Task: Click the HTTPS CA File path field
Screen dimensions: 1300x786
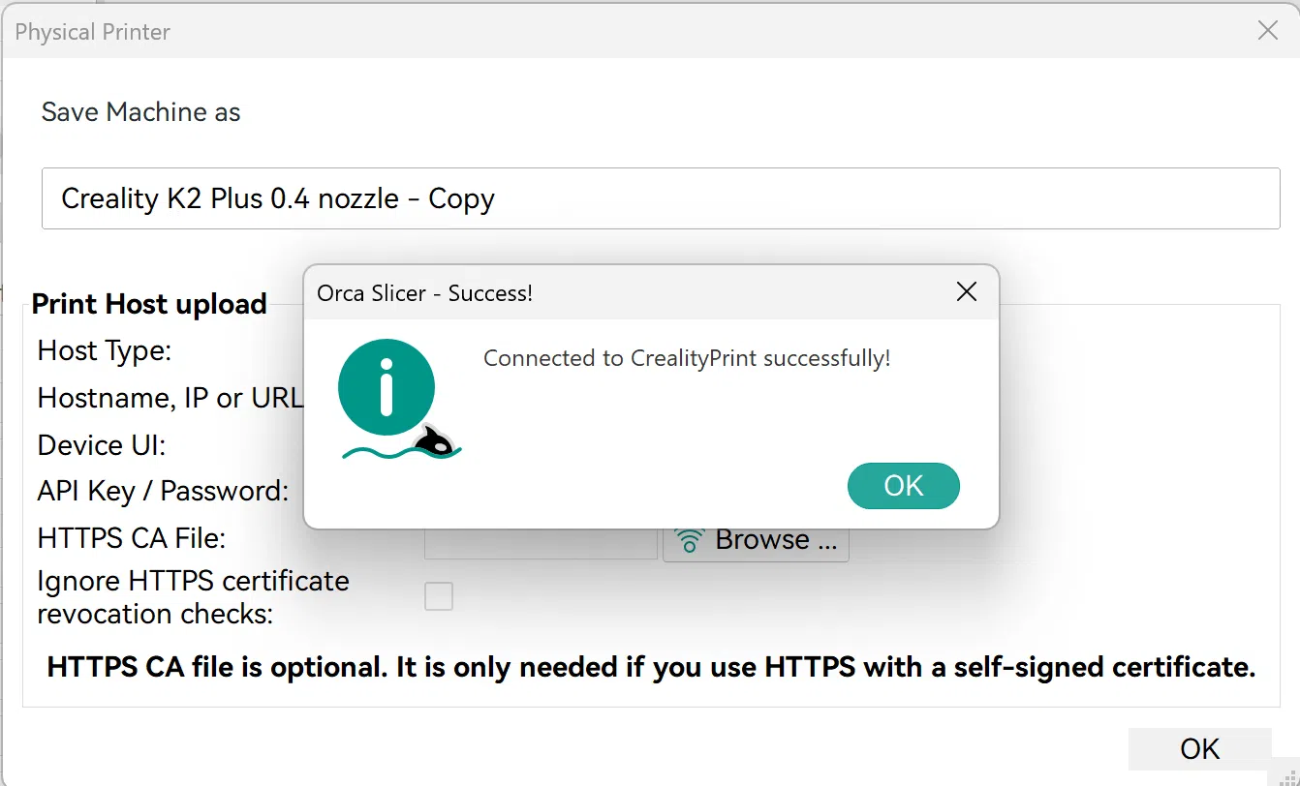Action: point(541,543)
